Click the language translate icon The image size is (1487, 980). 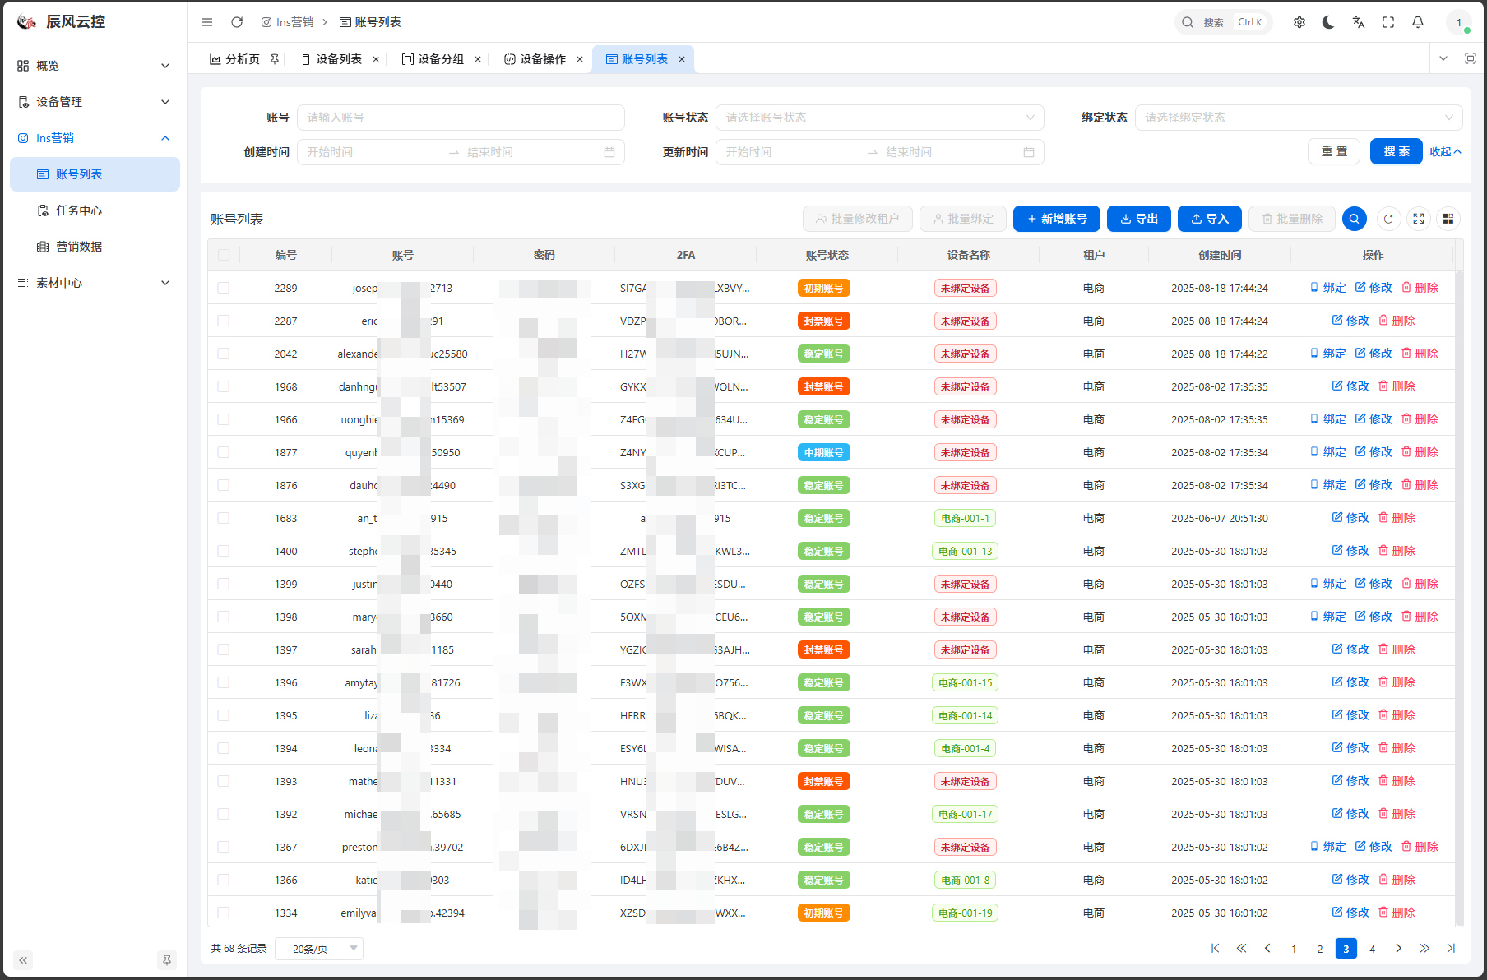[x=1359, y=22]
